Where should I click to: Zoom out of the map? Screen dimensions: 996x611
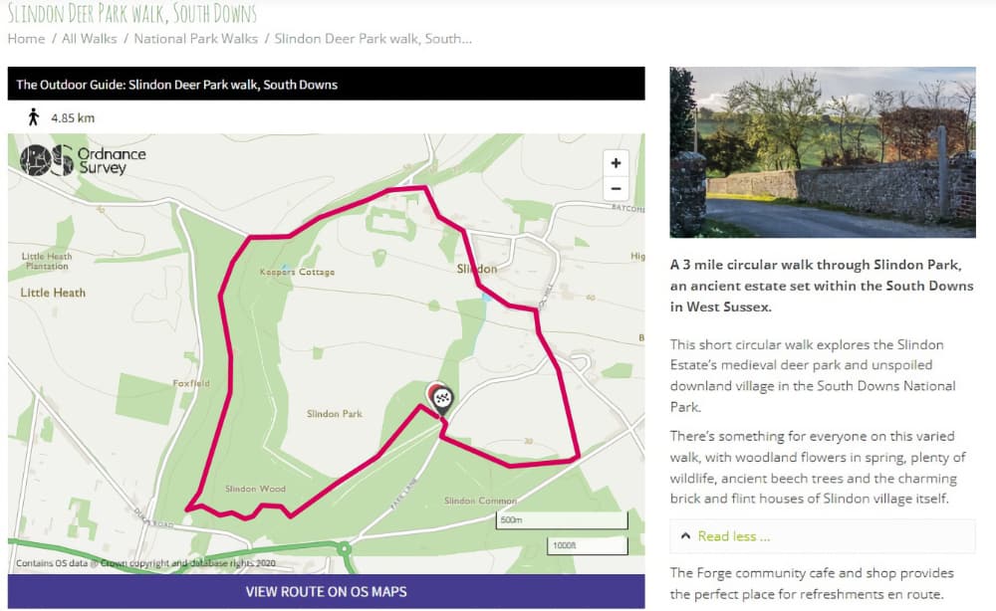click(616, 188)
